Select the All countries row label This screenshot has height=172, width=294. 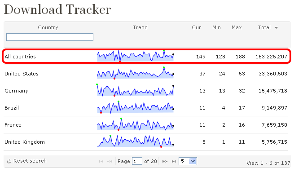20,57
